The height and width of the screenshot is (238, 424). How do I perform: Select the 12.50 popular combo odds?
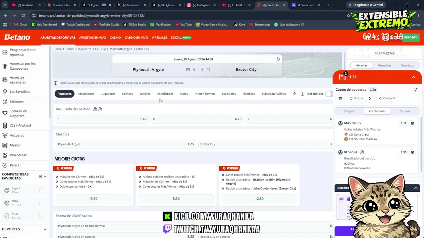(x=259, y=199)
